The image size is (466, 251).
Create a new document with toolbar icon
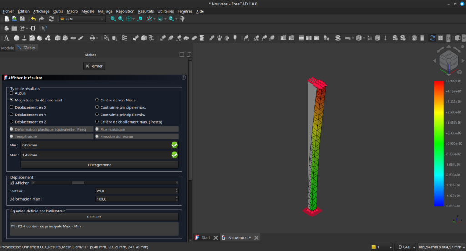point(6,19)
